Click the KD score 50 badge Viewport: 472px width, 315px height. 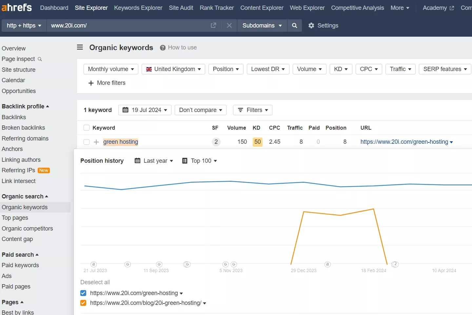(257, 142)
